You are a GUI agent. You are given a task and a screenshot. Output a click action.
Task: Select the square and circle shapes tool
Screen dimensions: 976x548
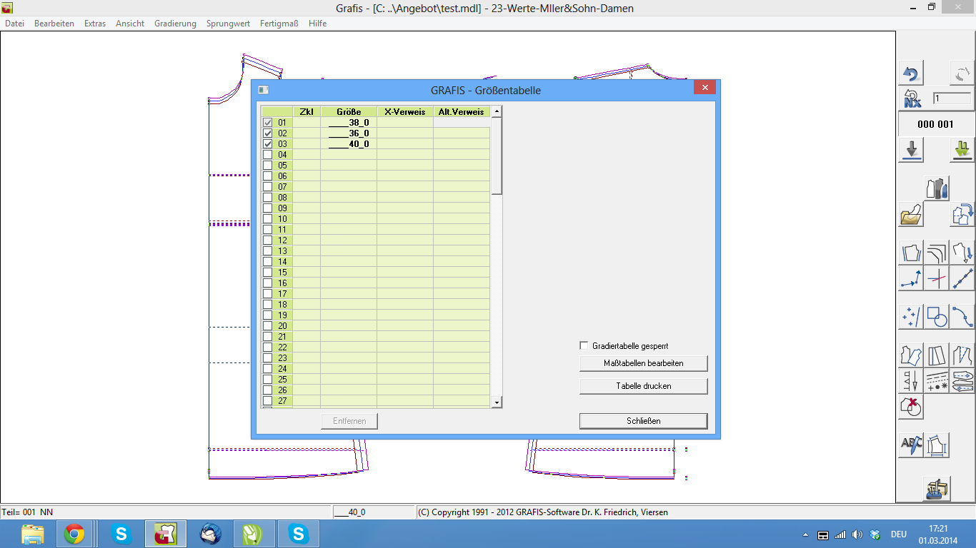click(x=937, y=316)
